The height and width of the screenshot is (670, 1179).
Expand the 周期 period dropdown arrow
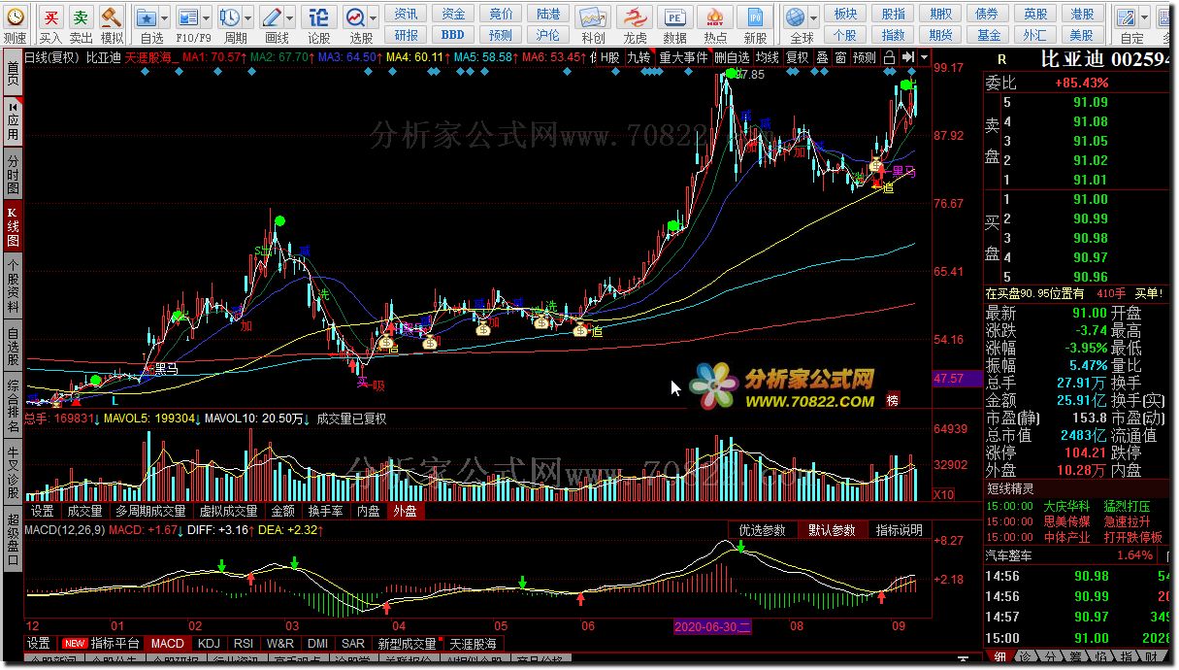248,17
